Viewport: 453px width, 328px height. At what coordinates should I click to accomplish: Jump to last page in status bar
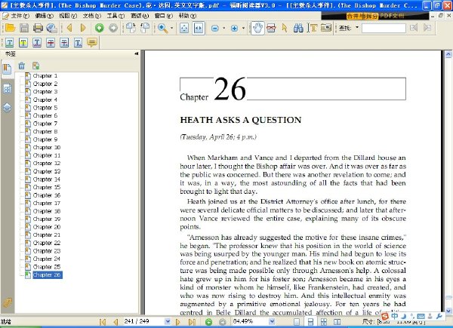coord(192,322)
